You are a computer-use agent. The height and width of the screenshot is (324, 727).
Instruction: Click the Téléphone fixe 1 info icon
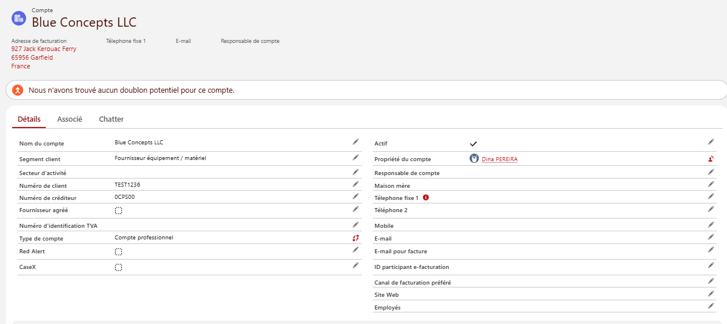pos(426,198)
